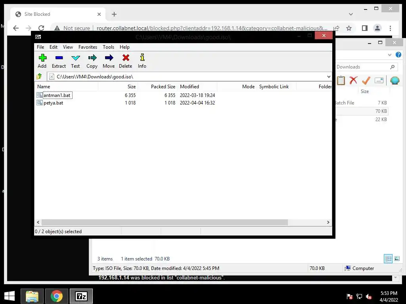Click the Explorer orange checkmark icon
Screen dimensions: 406x304
click(366, 80)
